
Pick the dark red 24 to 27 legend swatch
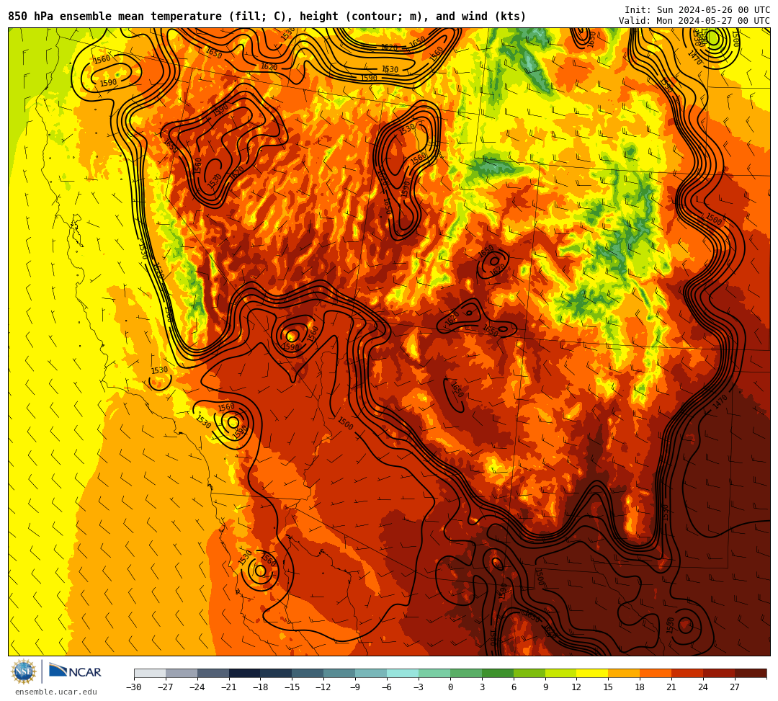click(x=720, y=673)
